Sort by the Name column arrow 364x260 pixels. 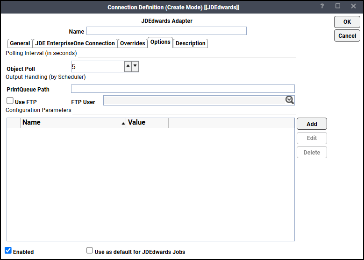(123, 123)
